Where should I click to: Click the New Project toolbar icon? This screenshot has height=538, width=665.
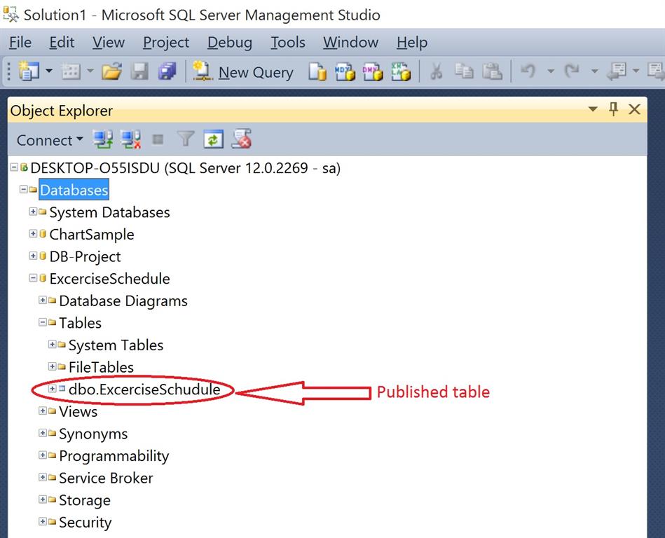click(29, 71)
